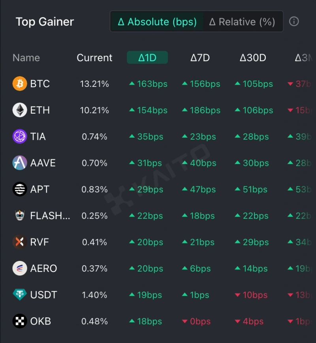316x343 pixels.
Task: Sort by the Δ1D column
Action: [x=147, y=58]
